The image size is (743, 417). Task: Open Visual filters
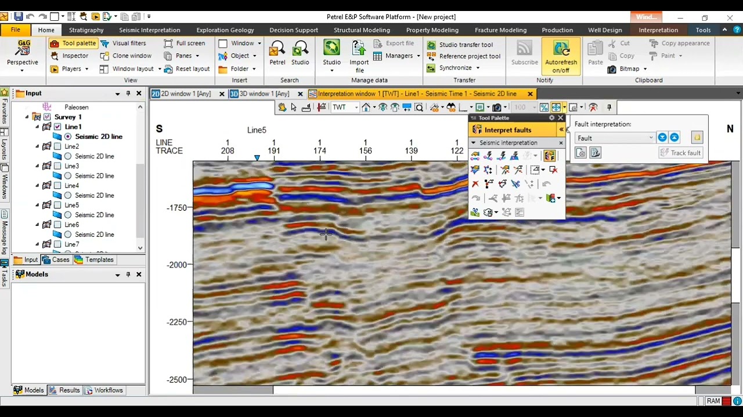click(x=123, y=43)
